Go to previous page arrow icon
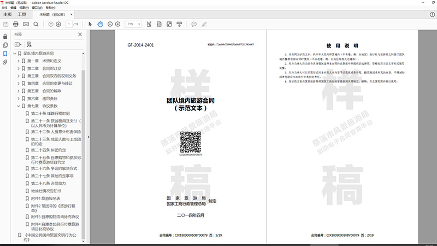The width and height of the screenshot is (437, 246). click(51, 24)
